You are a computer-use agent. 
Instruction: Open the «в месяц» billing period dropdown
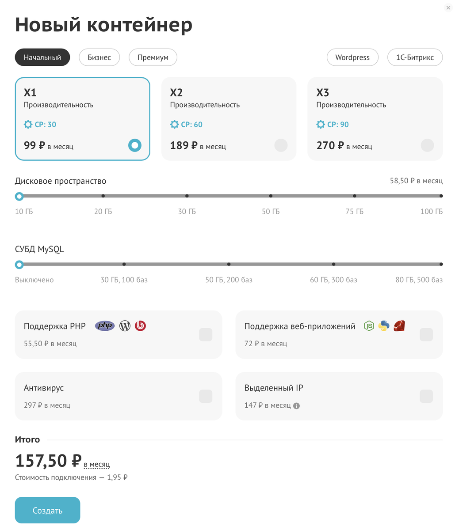[x=97, y=464]
